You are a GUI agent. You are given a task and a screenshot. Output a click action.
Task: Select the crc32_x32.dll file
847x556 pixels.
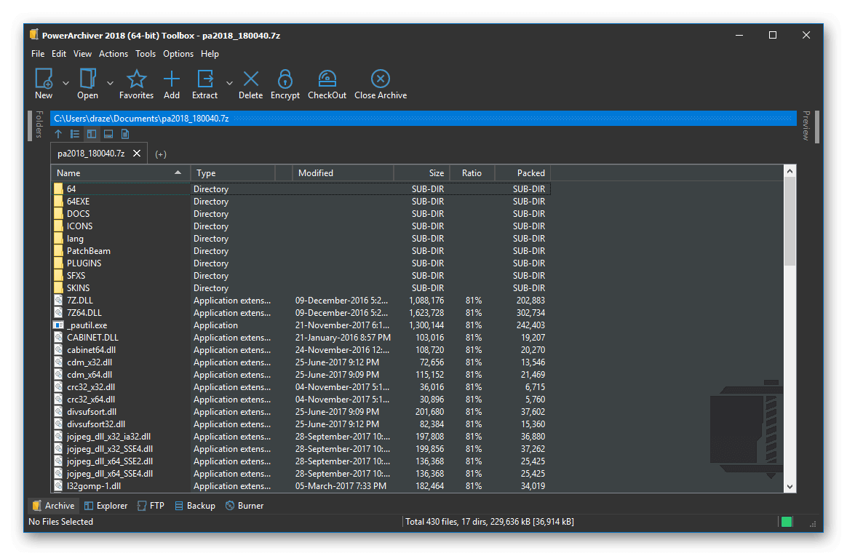pyautogui.click(x=91, y=387)
